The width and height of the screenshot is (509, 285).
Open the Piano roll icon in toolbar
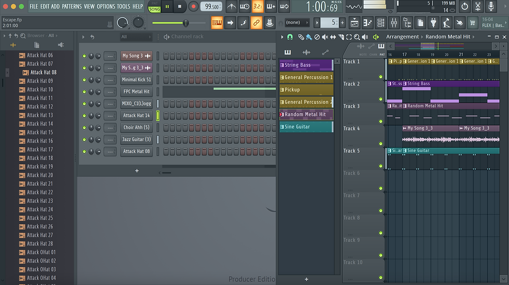[367, 23]
